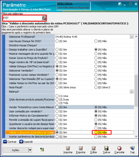The height and width of the screenshot is (157, 139).
Task: Click the search magnifier icon in filter
Action: (44, 18)
